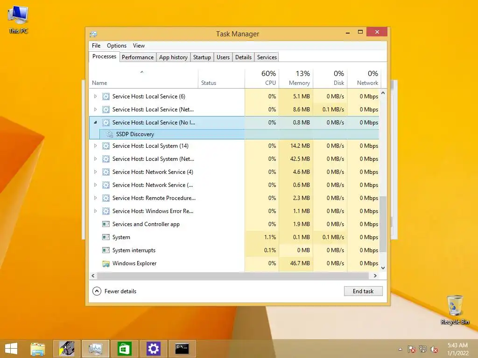Expand Service Host: Local Service (6)

point(95,96)
